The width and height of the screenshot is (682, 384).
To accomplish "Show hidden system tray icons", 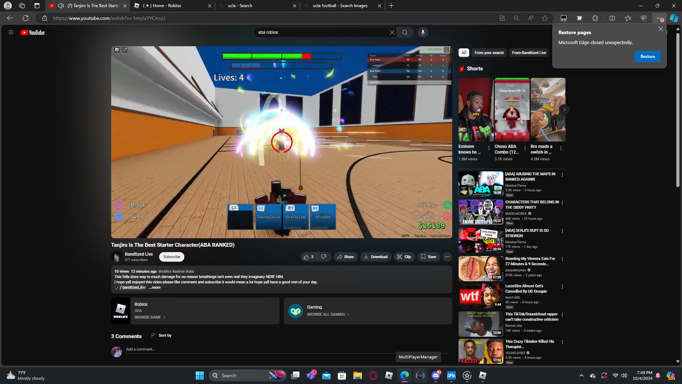I will (x=581, y=375).
